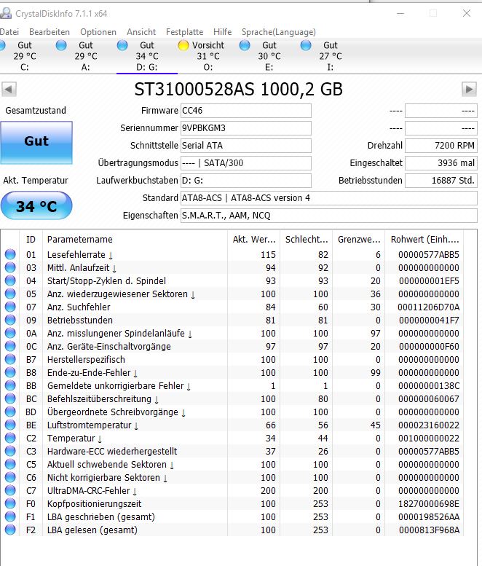
Task: Select drive A: status orb in disk bar
Action: (61, 45)
